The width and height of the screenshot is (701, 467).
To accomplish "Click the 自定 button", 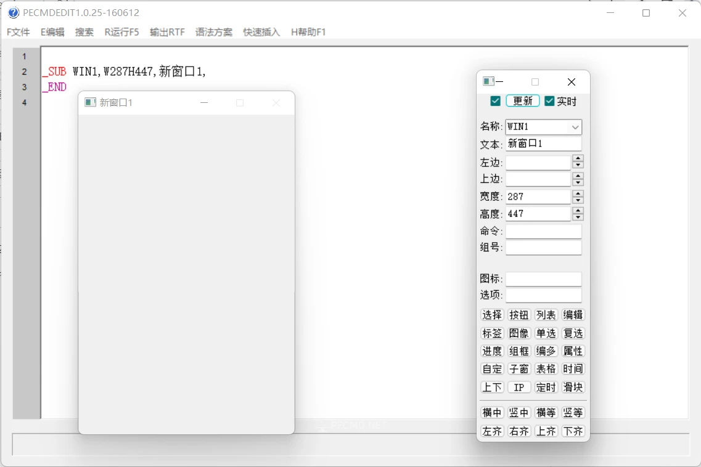I will click(x=492, y=369).
